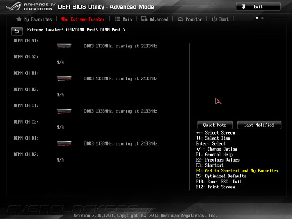Click the Select Screen help line
Viewport: 292px width, 219px height.
tap(215, 133)
